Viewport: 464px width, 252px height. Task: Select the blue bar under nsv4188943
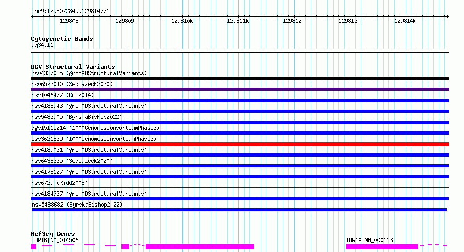(240, 111)
